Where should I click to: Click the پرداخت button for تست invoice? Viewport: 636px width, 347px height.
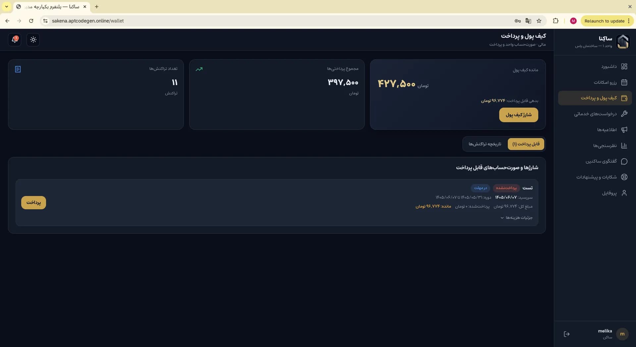coord(33,203)
